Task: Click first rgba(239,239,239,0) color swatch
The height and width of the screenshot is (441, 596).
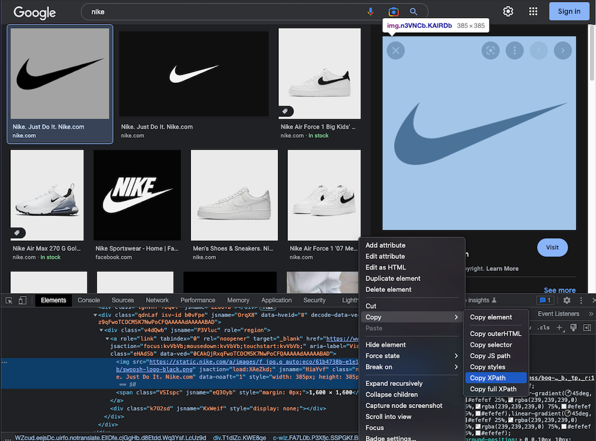Action: (x=511, y=400)
